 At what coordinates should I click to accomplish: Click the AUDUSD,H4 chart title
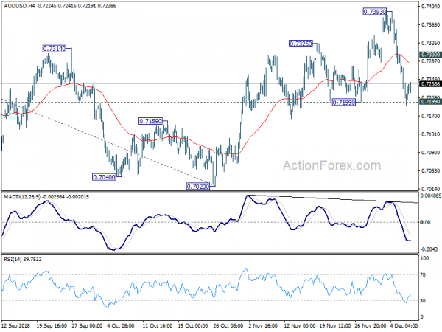coord(21,4)
